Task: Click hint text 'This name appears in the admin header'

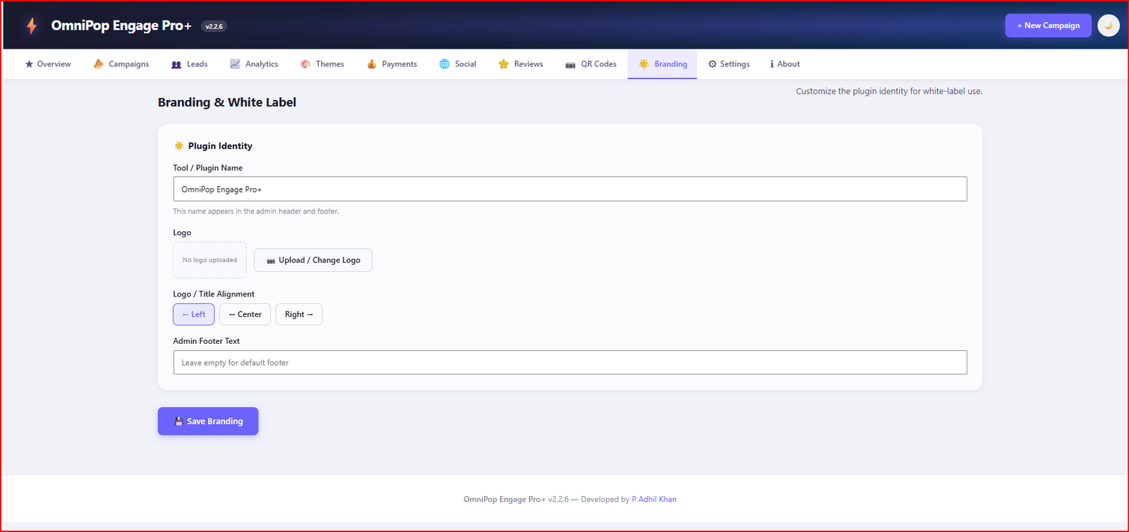Action: 256,211
